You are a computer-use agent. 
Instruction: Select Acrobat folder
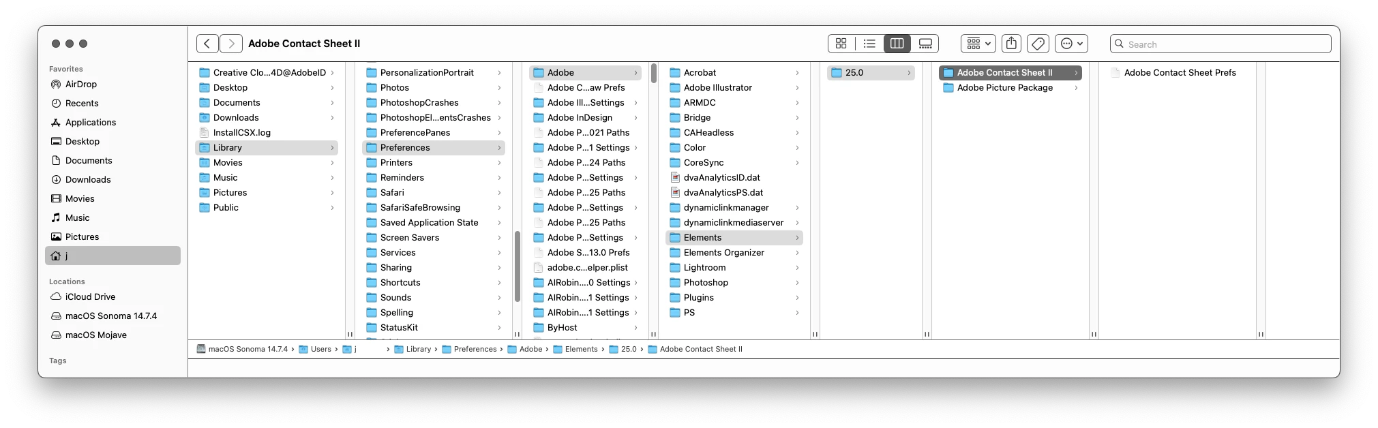tap(734, 73)
